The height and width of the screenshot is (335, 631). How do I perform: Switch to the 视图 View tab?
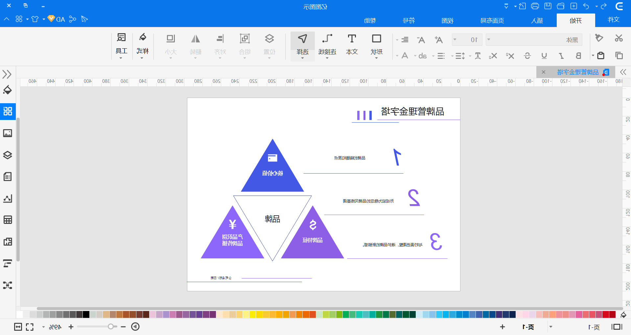448,20
